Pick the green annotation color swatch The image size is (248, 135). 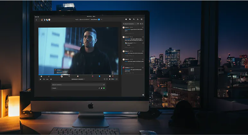click(104, 88)
